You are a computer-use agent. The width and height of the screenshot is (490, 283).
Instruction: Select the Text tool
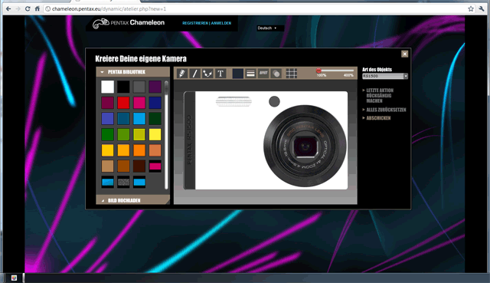pyautogui.click(x=220, y=74)
